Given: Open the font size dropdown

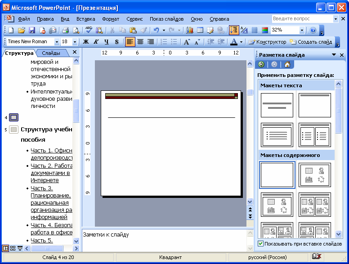Looking at the screenshot, I should point(75,42).
